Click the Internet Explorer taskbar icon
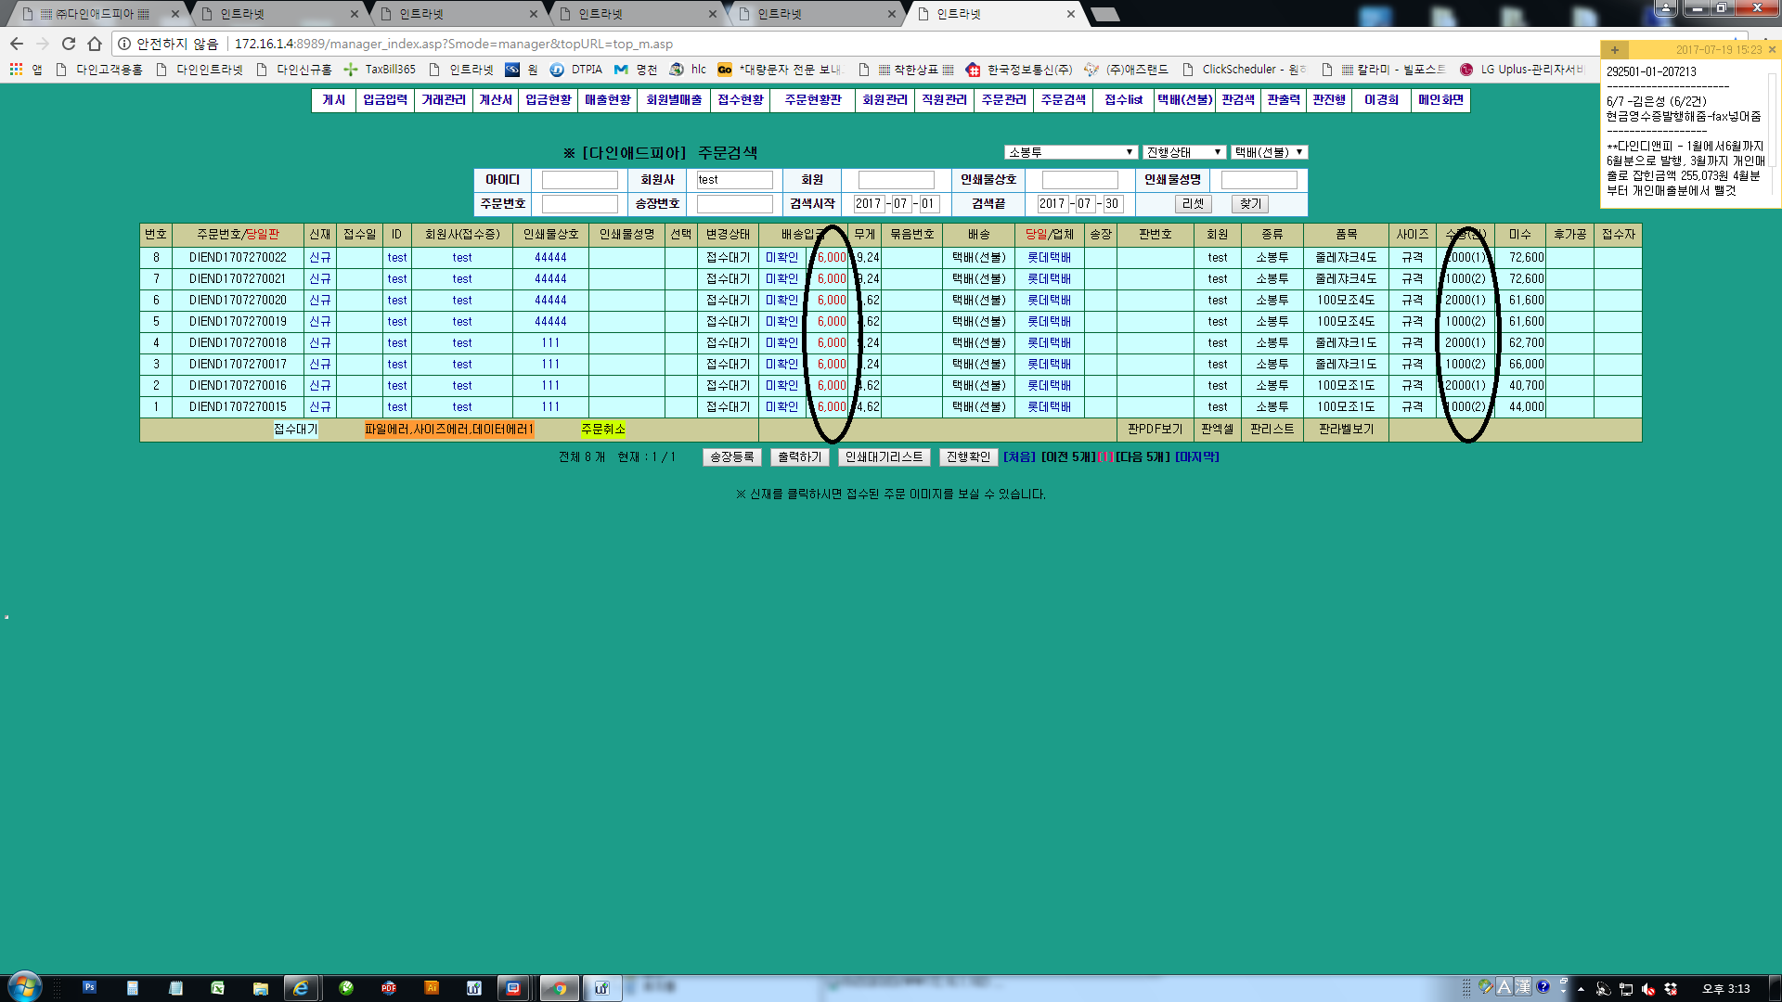This screenshot has width=1782, height=1002. coord(301,988)
